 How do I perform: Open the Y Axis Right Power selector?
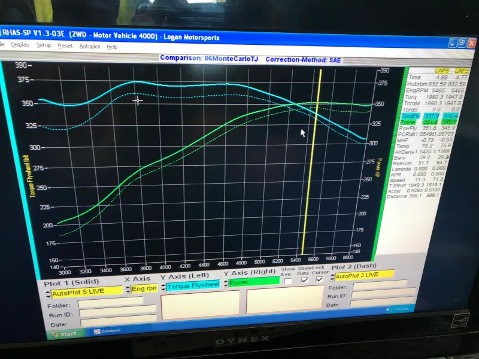[x=253, y=282]
